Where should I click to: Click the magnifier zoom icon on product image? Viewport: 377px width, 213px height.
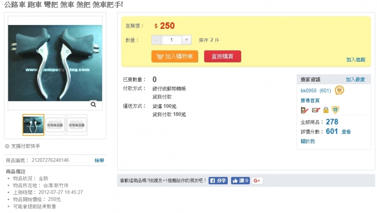pyautogui.click(x=93, y=104)
